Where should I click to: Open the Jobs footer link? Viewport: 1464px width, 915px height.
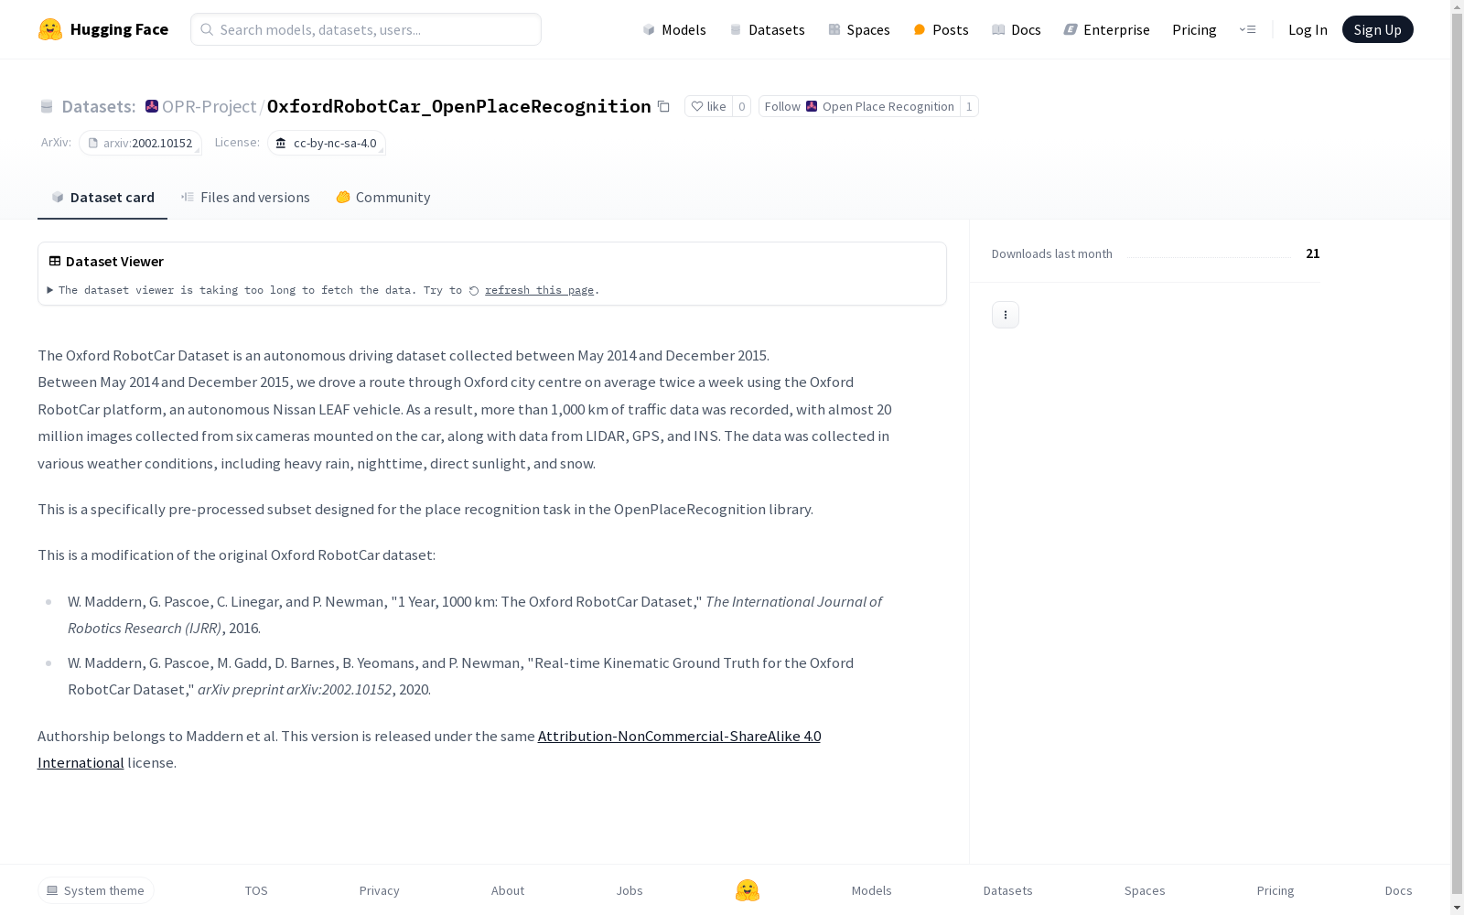click(x=630, y=890)
